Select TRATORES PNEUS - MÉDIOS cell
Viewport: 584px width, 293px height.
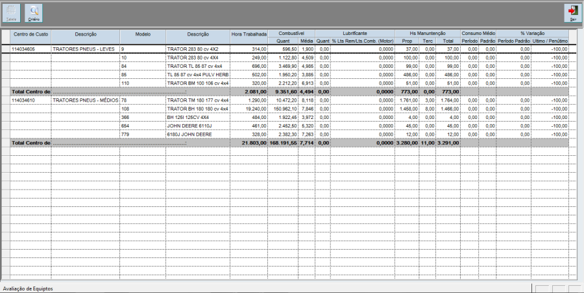pos(85,100)
